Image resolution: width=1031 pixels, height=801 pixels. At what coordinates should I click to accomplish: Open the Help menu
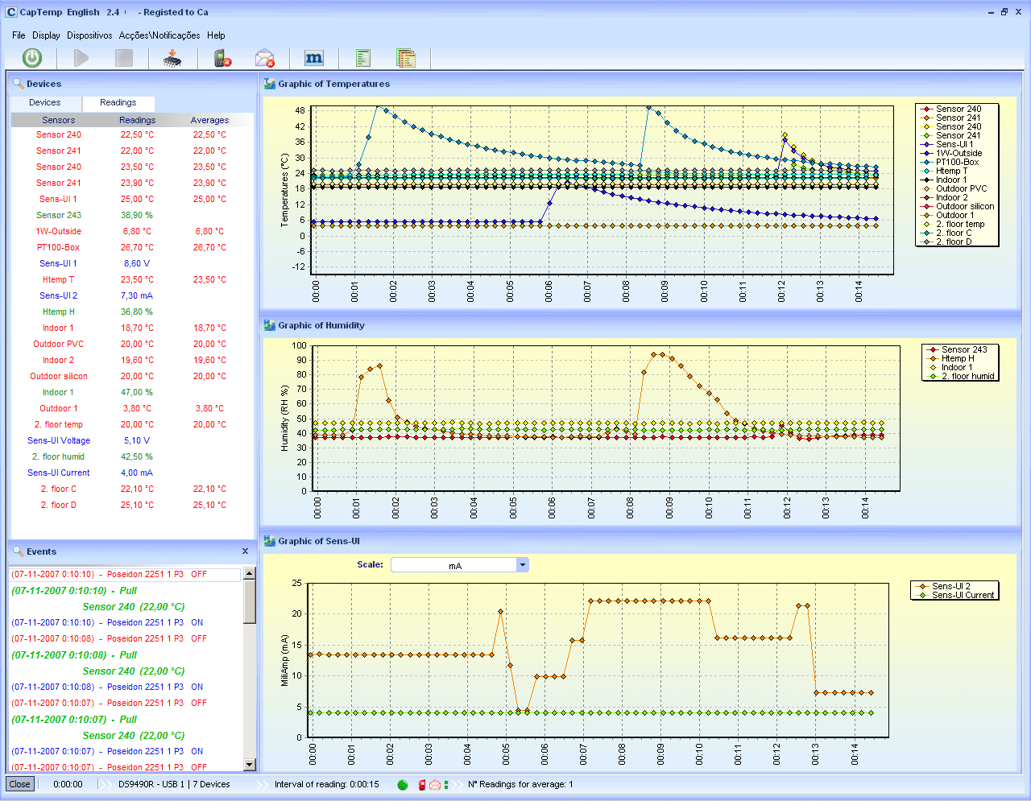tap(216, 35)
